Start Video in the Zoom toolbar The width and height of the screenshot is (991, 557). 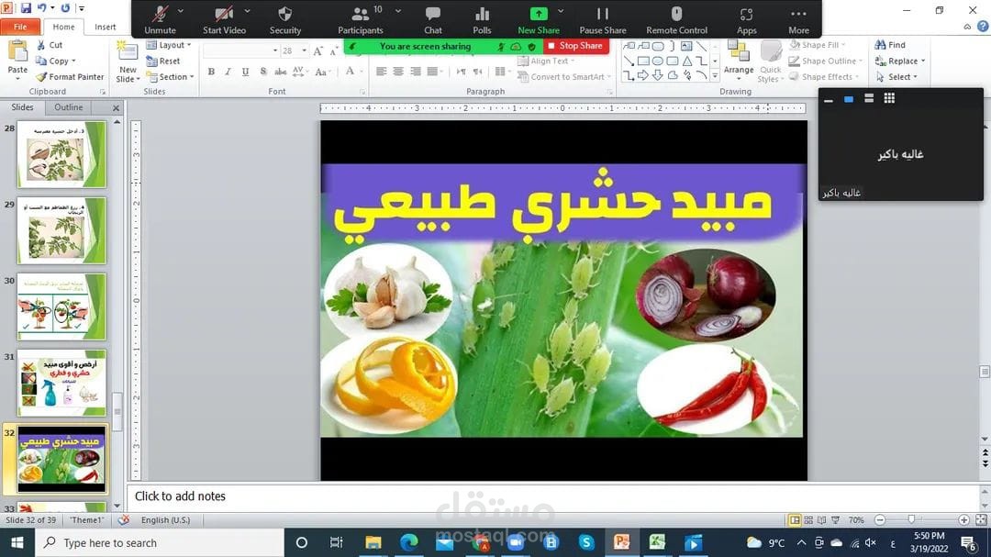[x=224, y=19]
